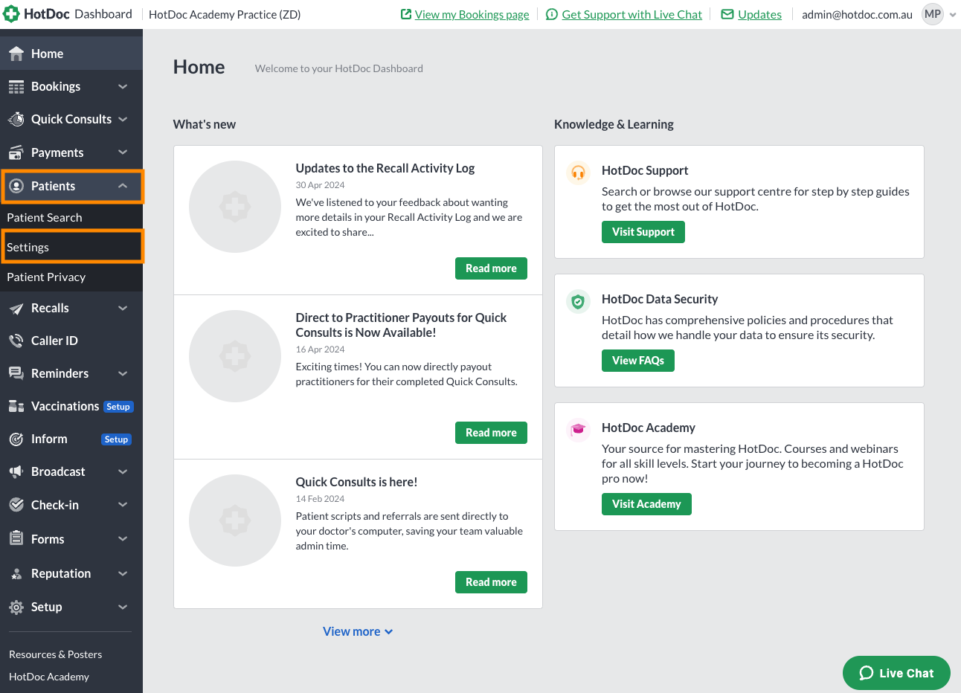
Task: Open Get Support with Live Chat link
Action: click(x=632, y=14)
